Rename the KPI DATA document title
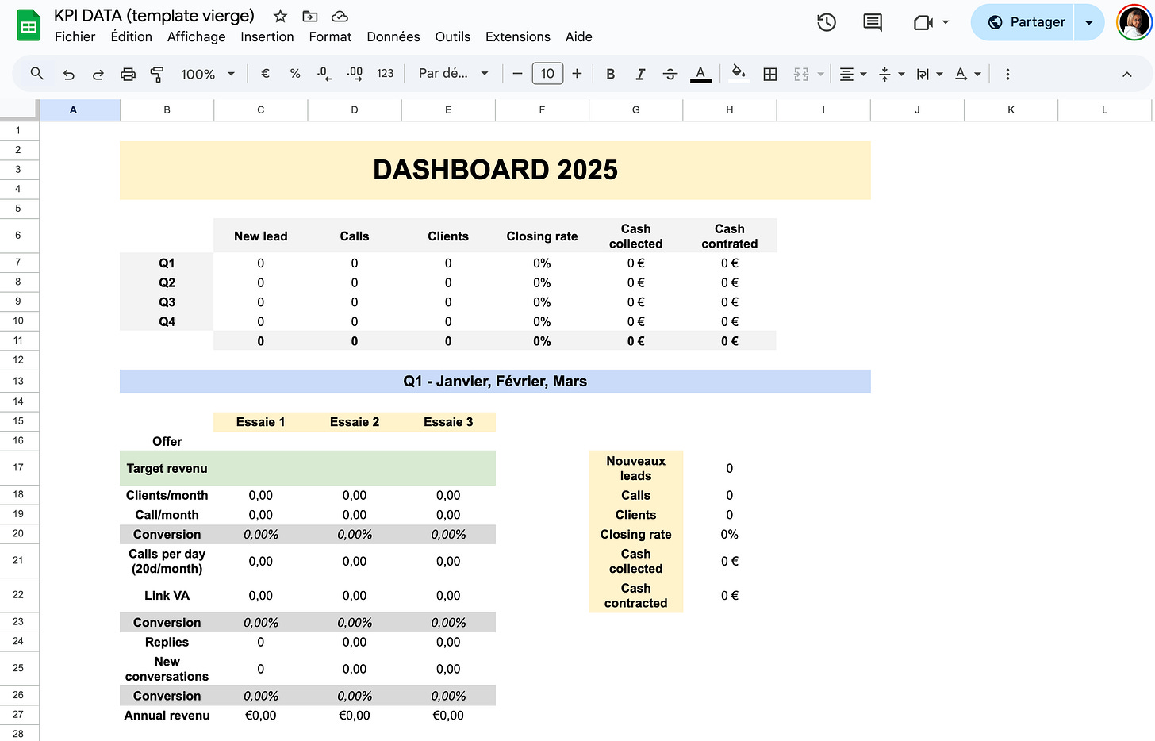The width and height of the screenshot is (1155, 741). [154, 16]
